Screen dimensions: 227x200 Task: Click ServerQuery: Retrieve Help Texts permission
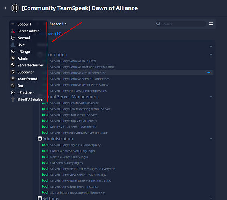coord(73,61)
